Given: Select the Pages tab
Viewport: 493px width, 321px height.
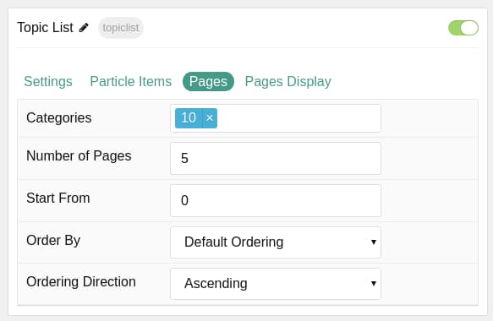Looking at the screenshot, I should click(x=208, y=82).
